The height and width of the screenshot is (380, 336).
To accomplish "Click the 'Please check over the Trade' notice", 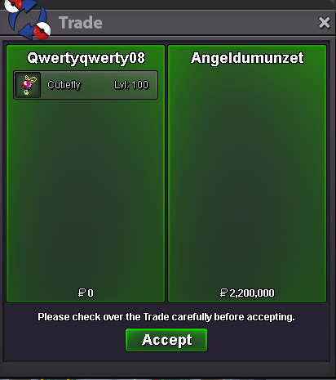I will (x=166, y=317).
